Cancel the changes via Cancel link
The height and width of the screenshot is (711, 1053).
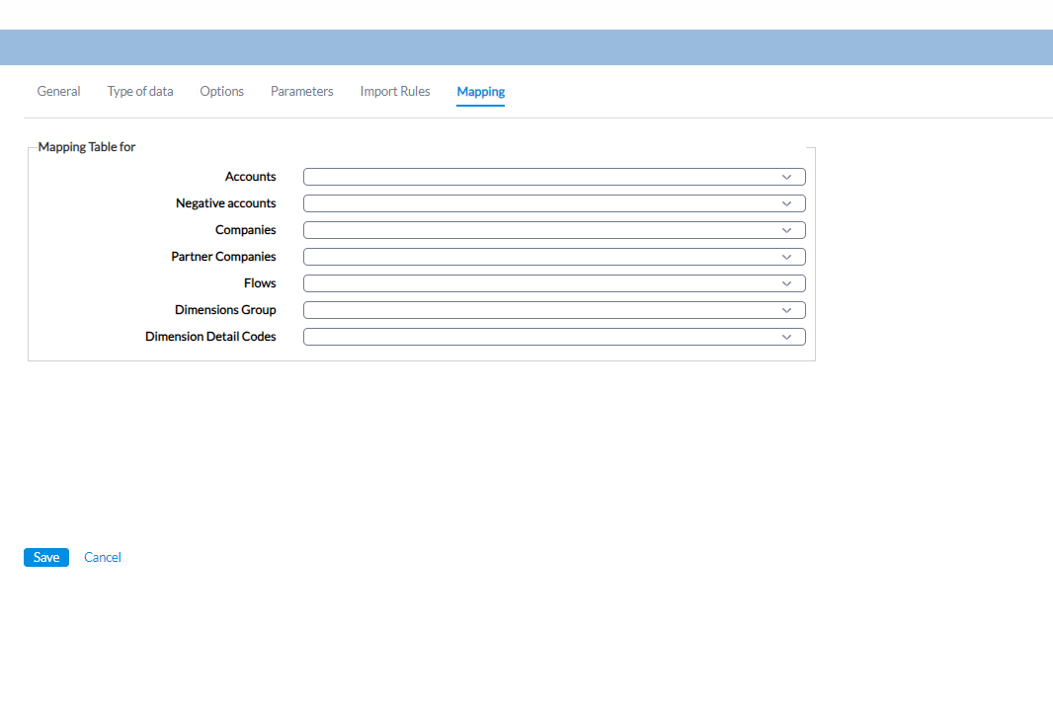103,557
